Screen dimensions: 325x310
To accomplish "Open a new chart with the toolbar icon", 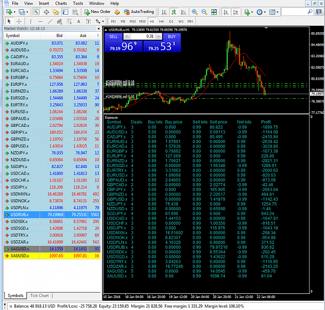I will (x=9, y=12).
